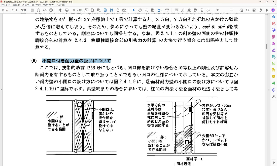Open Protect shield tool in sidebar
The height and width of the screenshot is (166, 277).
[274, 90]
